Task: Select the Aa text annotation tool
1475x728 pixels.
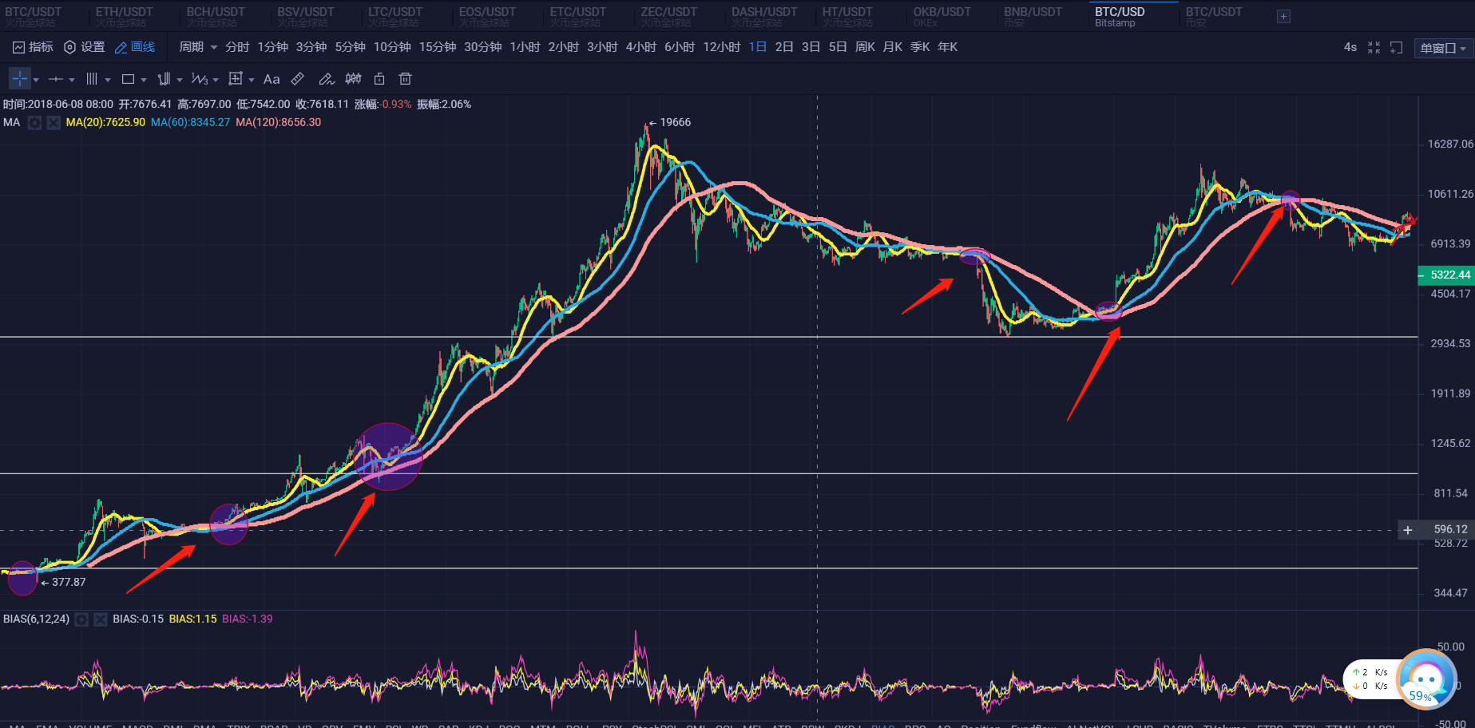Action: pyautogui.click(x=272, y=79)
